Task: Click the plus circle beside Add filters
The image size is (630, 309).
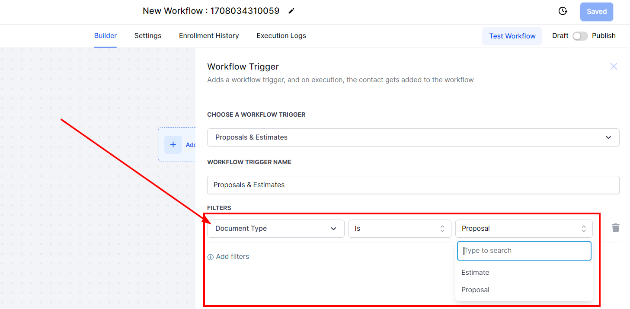Action: coord(211,257)
